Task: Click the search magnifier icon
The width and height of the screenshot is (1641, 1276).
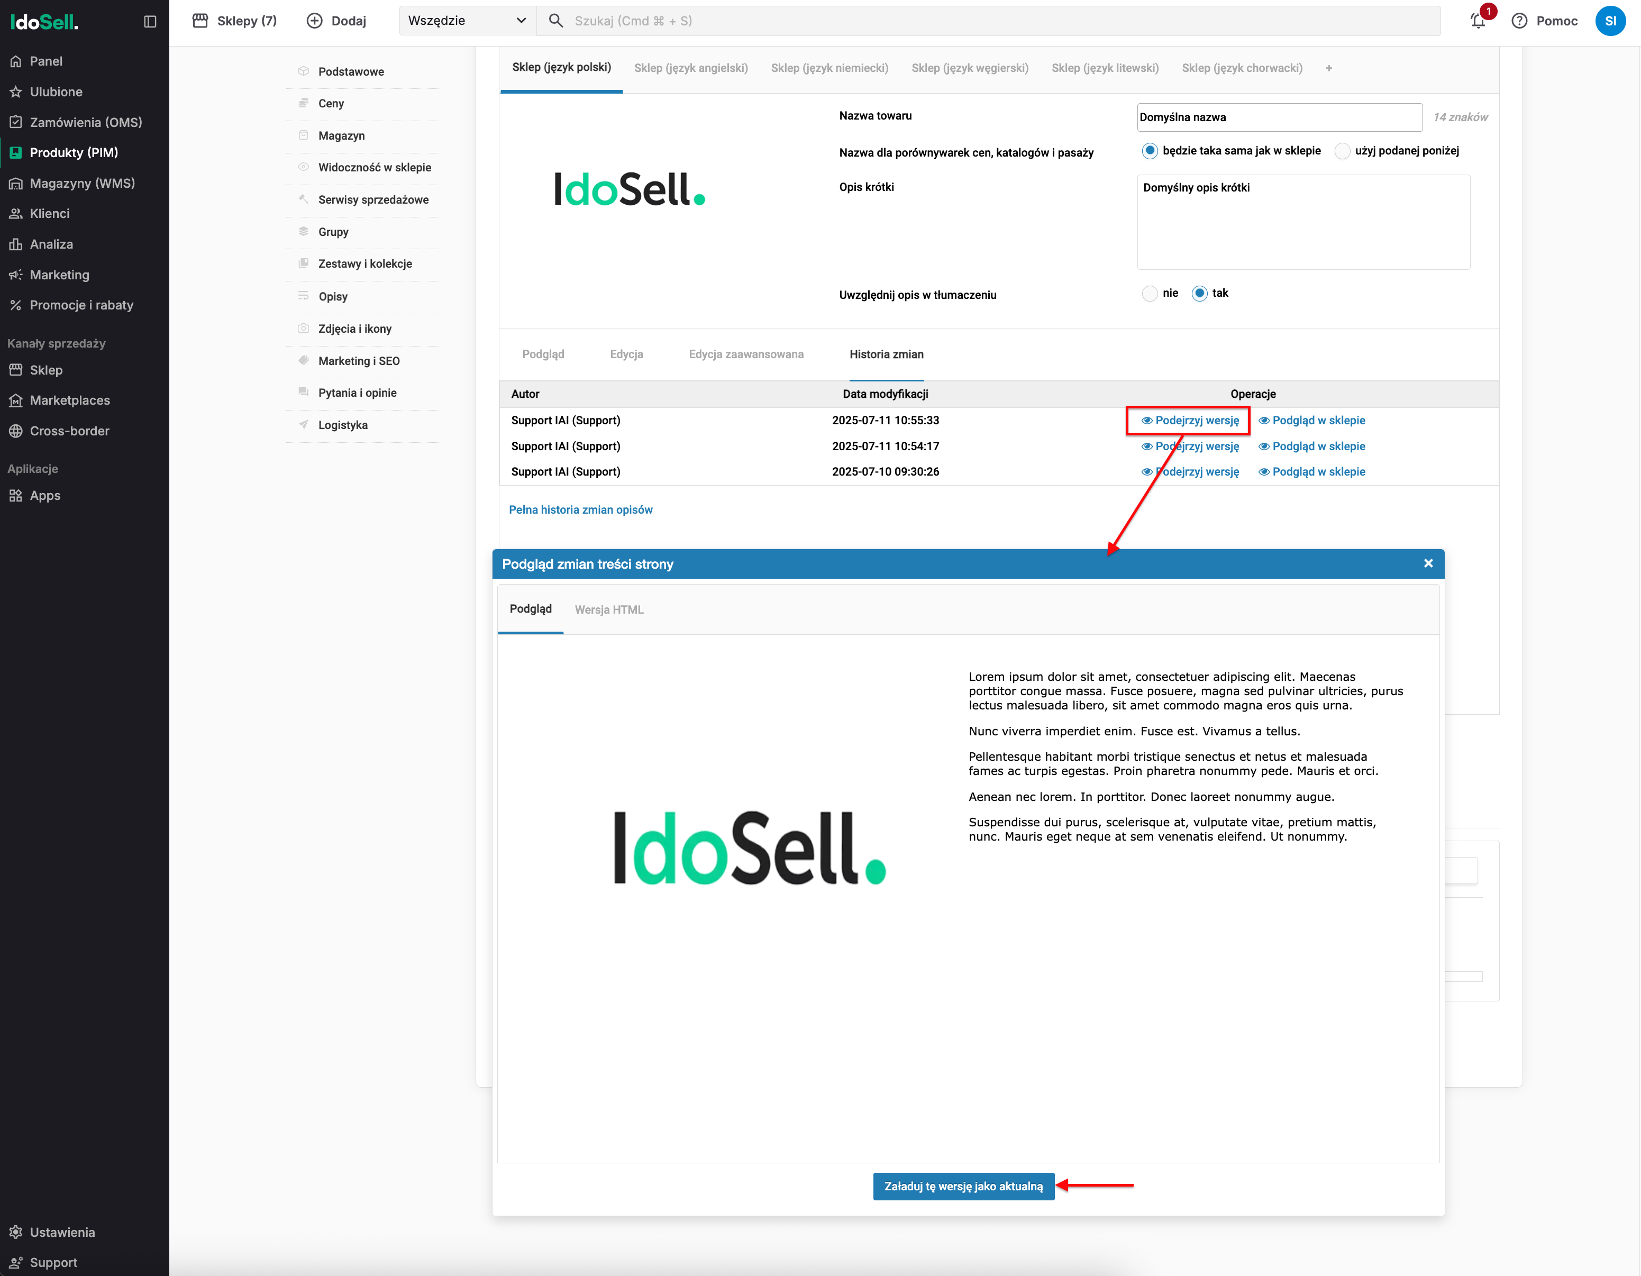Action: pyautogui.click(x=556, y=21)
